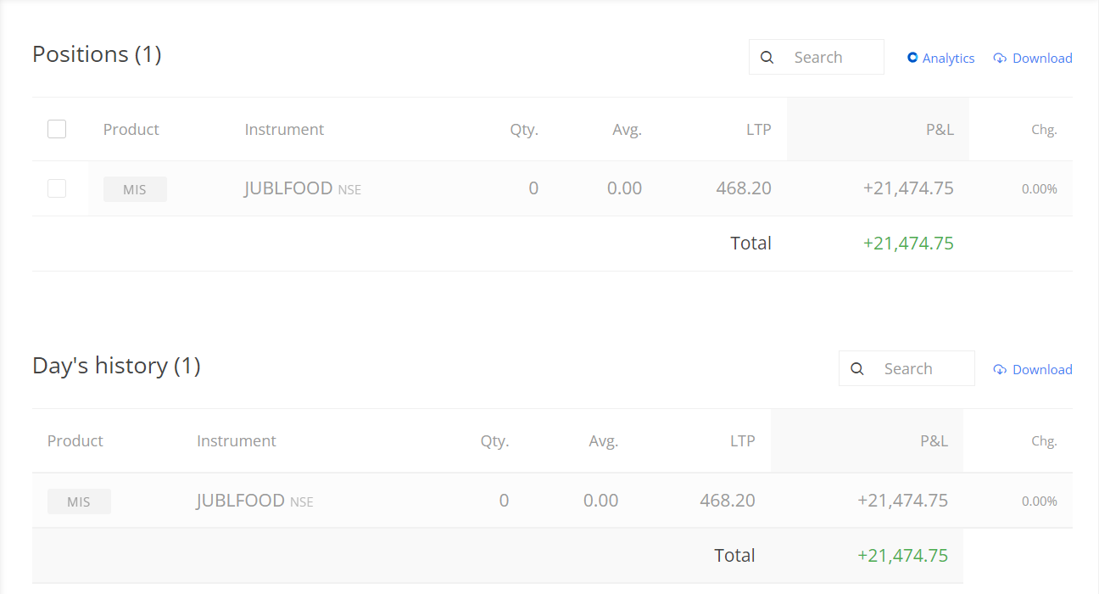Sort positions by Product column header

131,130
